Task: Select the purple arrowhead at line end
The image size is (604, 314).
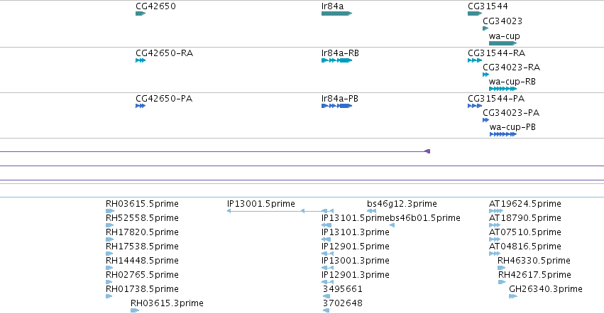Action: pyautogui.click(x=427, y=151)
